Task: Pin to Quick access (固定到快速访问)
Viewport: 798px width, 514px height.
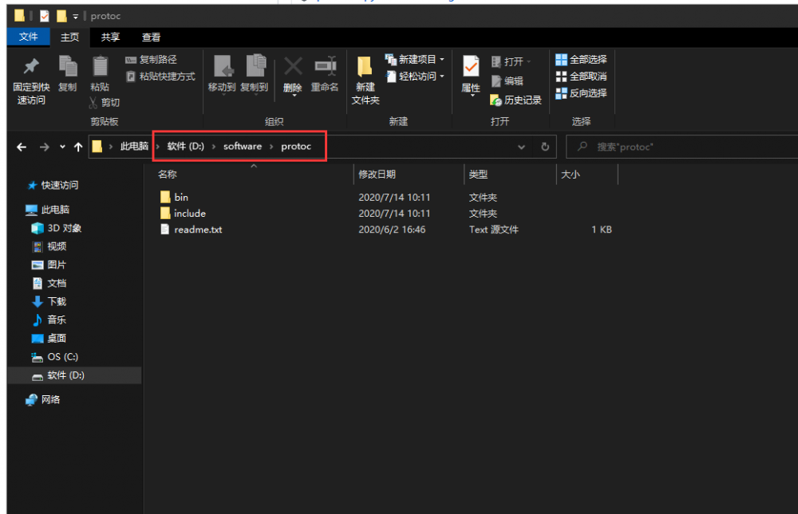Action: 31,81
